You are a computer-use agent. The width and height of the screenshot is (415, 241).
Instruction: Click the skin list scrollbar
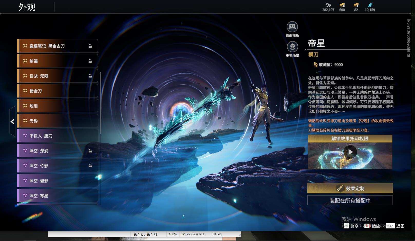(100, 103)
